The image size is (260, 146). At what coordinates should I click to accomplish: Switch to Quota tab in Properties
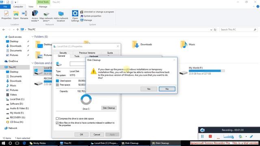110,53
